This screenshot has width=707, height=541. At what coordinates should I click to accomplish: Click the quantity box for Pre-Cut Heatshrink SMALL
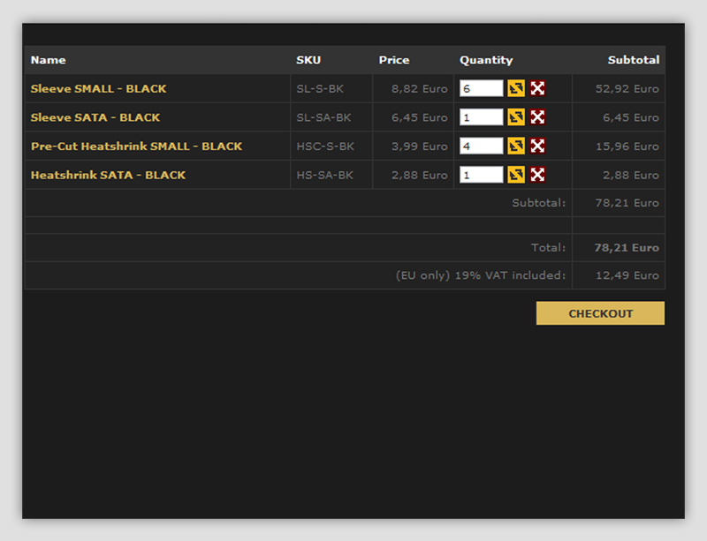(x=481, y=146)
